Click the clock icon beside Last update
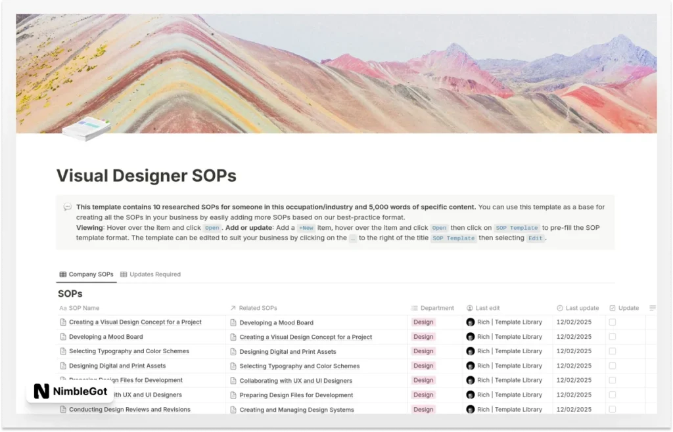Viewport: 673px width, 432px height. click(559, 308)
